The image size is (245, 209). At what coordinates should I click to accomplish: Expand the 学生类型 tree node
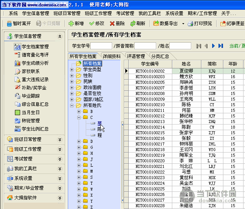pos(72,70)
